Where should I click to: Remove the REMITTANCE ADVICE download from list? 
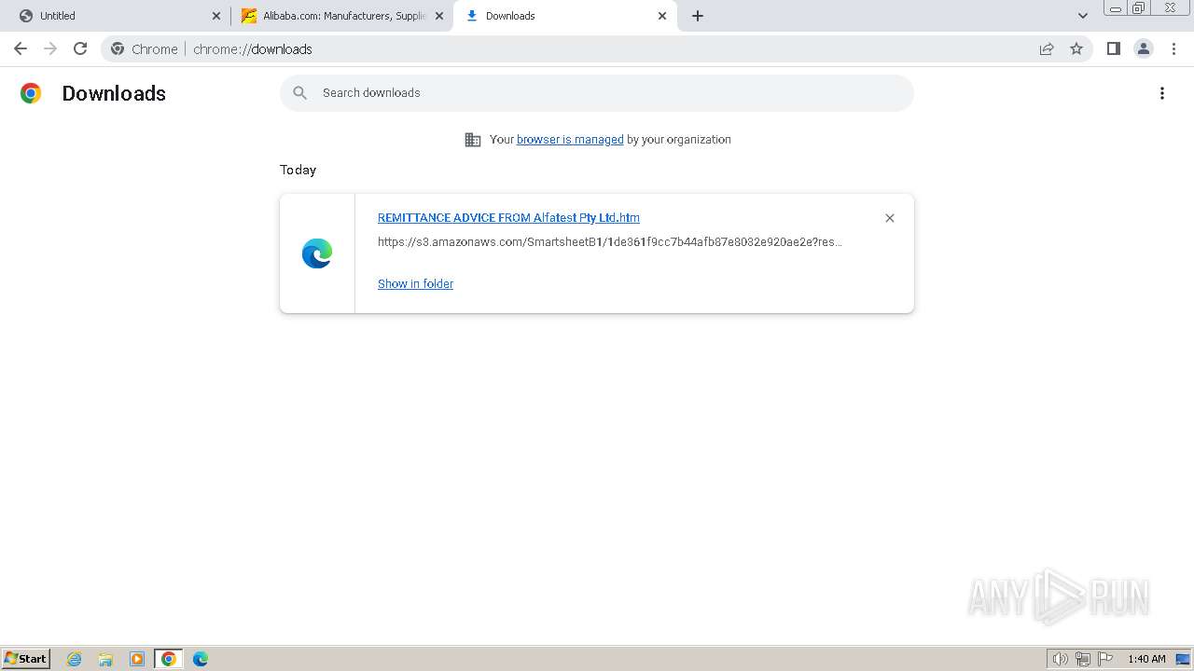point(890,218)
